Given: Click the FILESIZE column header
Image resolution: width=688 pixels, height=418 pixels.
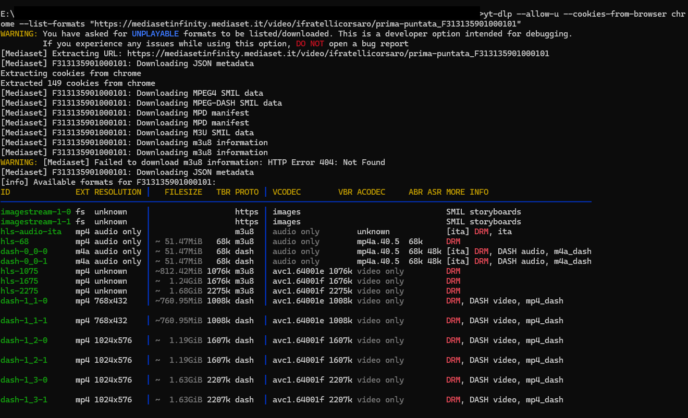Looking at the screenshot, I should [183, 192].
